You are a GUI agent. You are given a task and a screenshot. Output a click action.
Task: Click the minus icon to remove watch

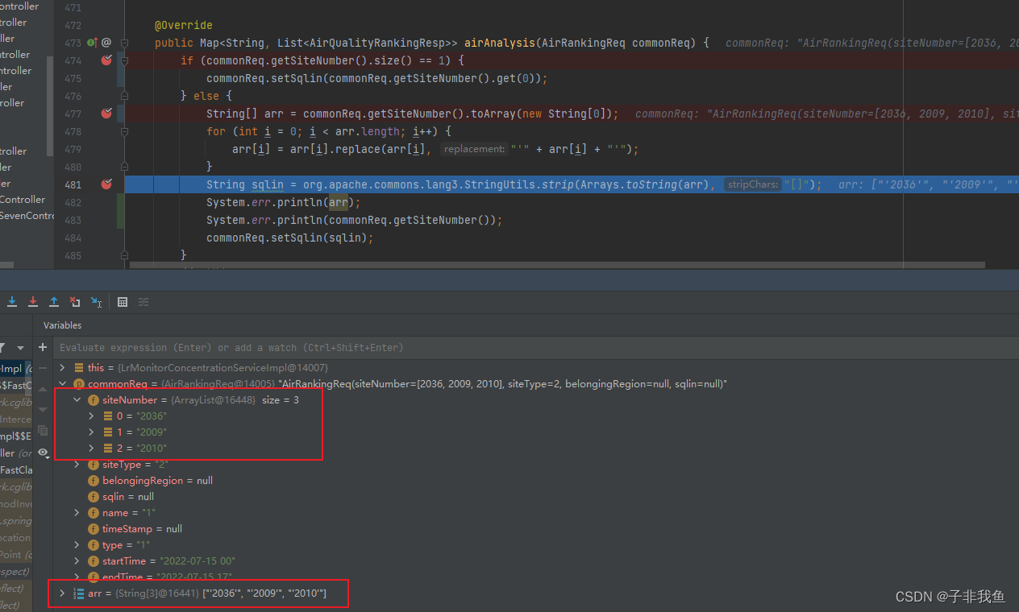44,368
